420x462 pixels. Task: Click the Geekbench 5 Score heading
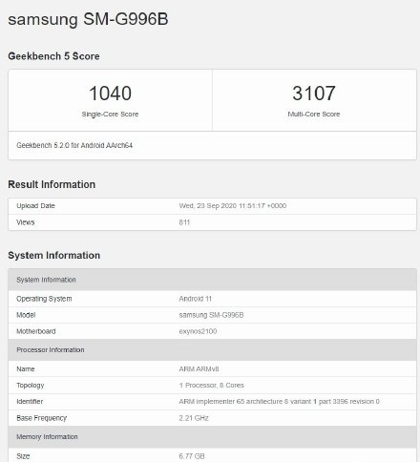click(x=53, y=56)
